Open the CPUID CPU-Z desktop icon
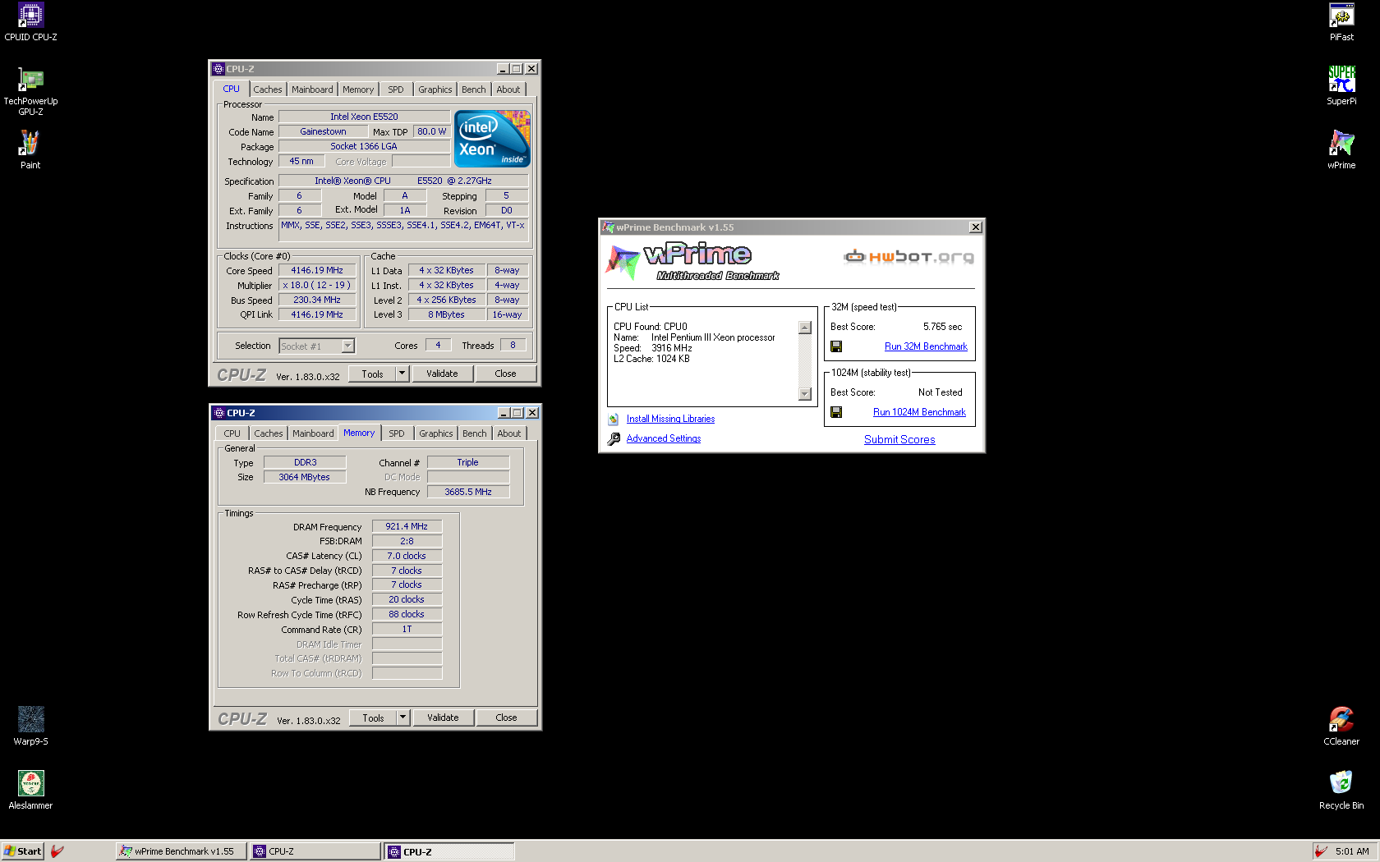 [30, 22]
